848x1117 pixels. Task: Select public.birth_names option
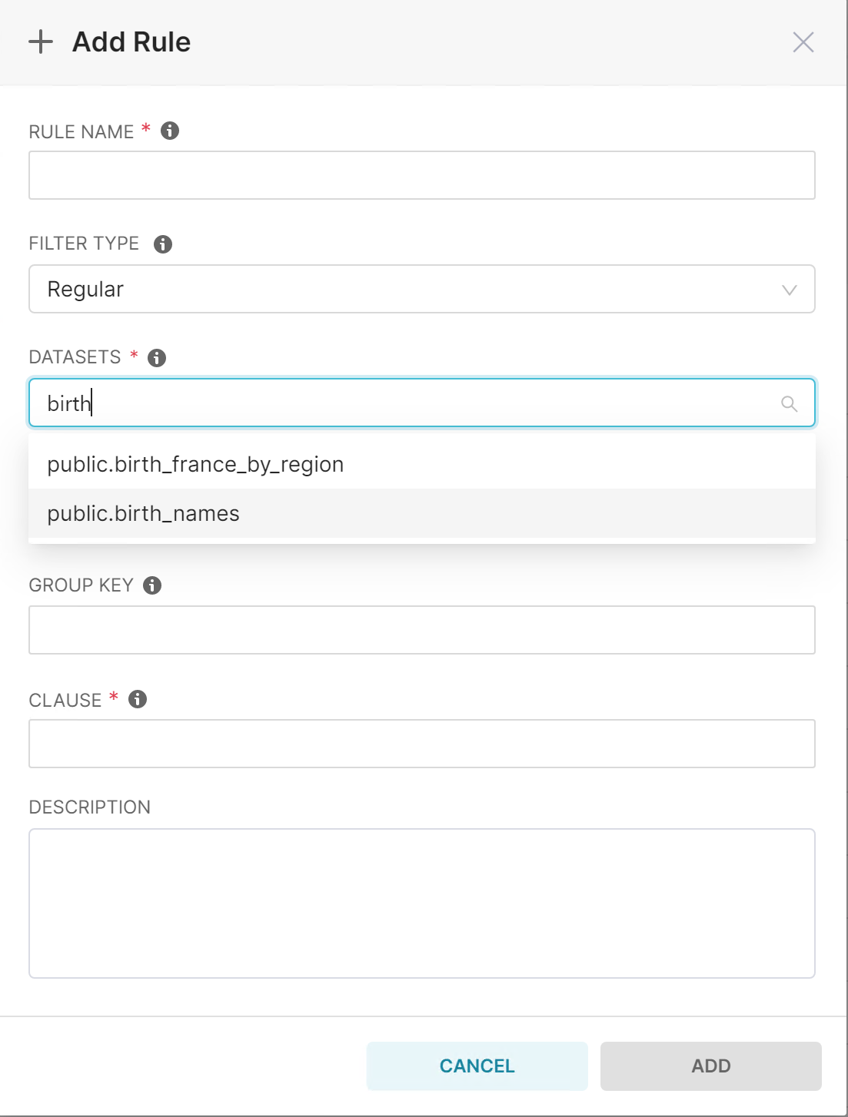tap(422, 513)
